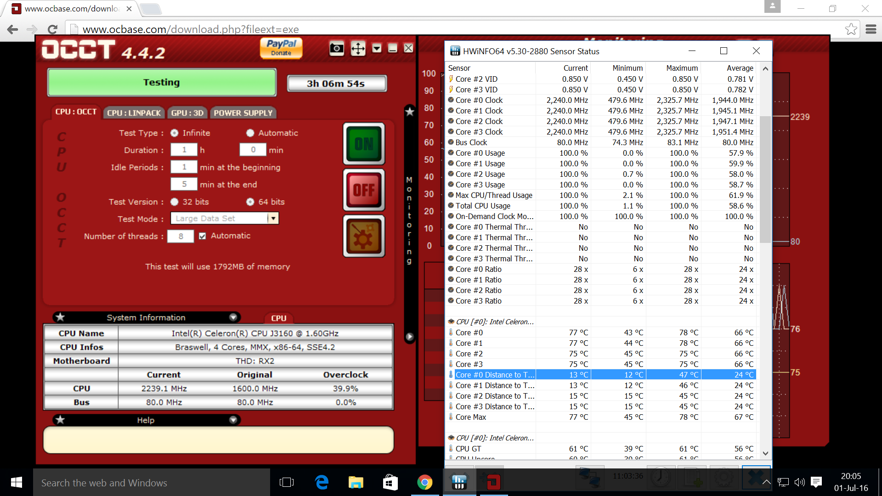882x496 pixels.
Task: Click the Chrome address bar URL
Action: pyautogui.click(x=191, y=29)
